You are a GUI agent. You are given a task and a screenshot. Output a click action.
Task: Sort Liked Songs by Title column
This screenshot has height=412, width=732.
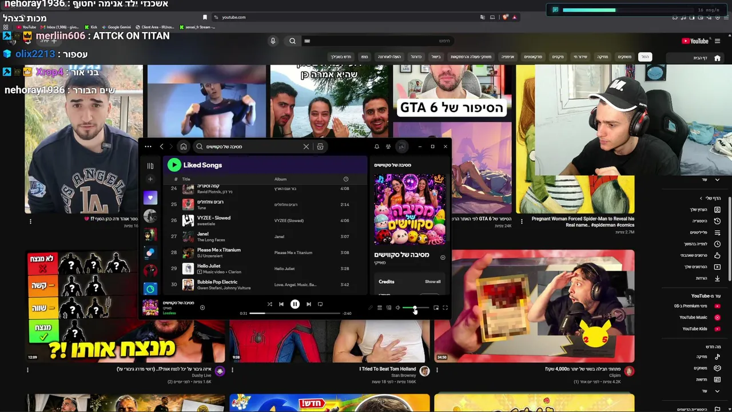186,179
